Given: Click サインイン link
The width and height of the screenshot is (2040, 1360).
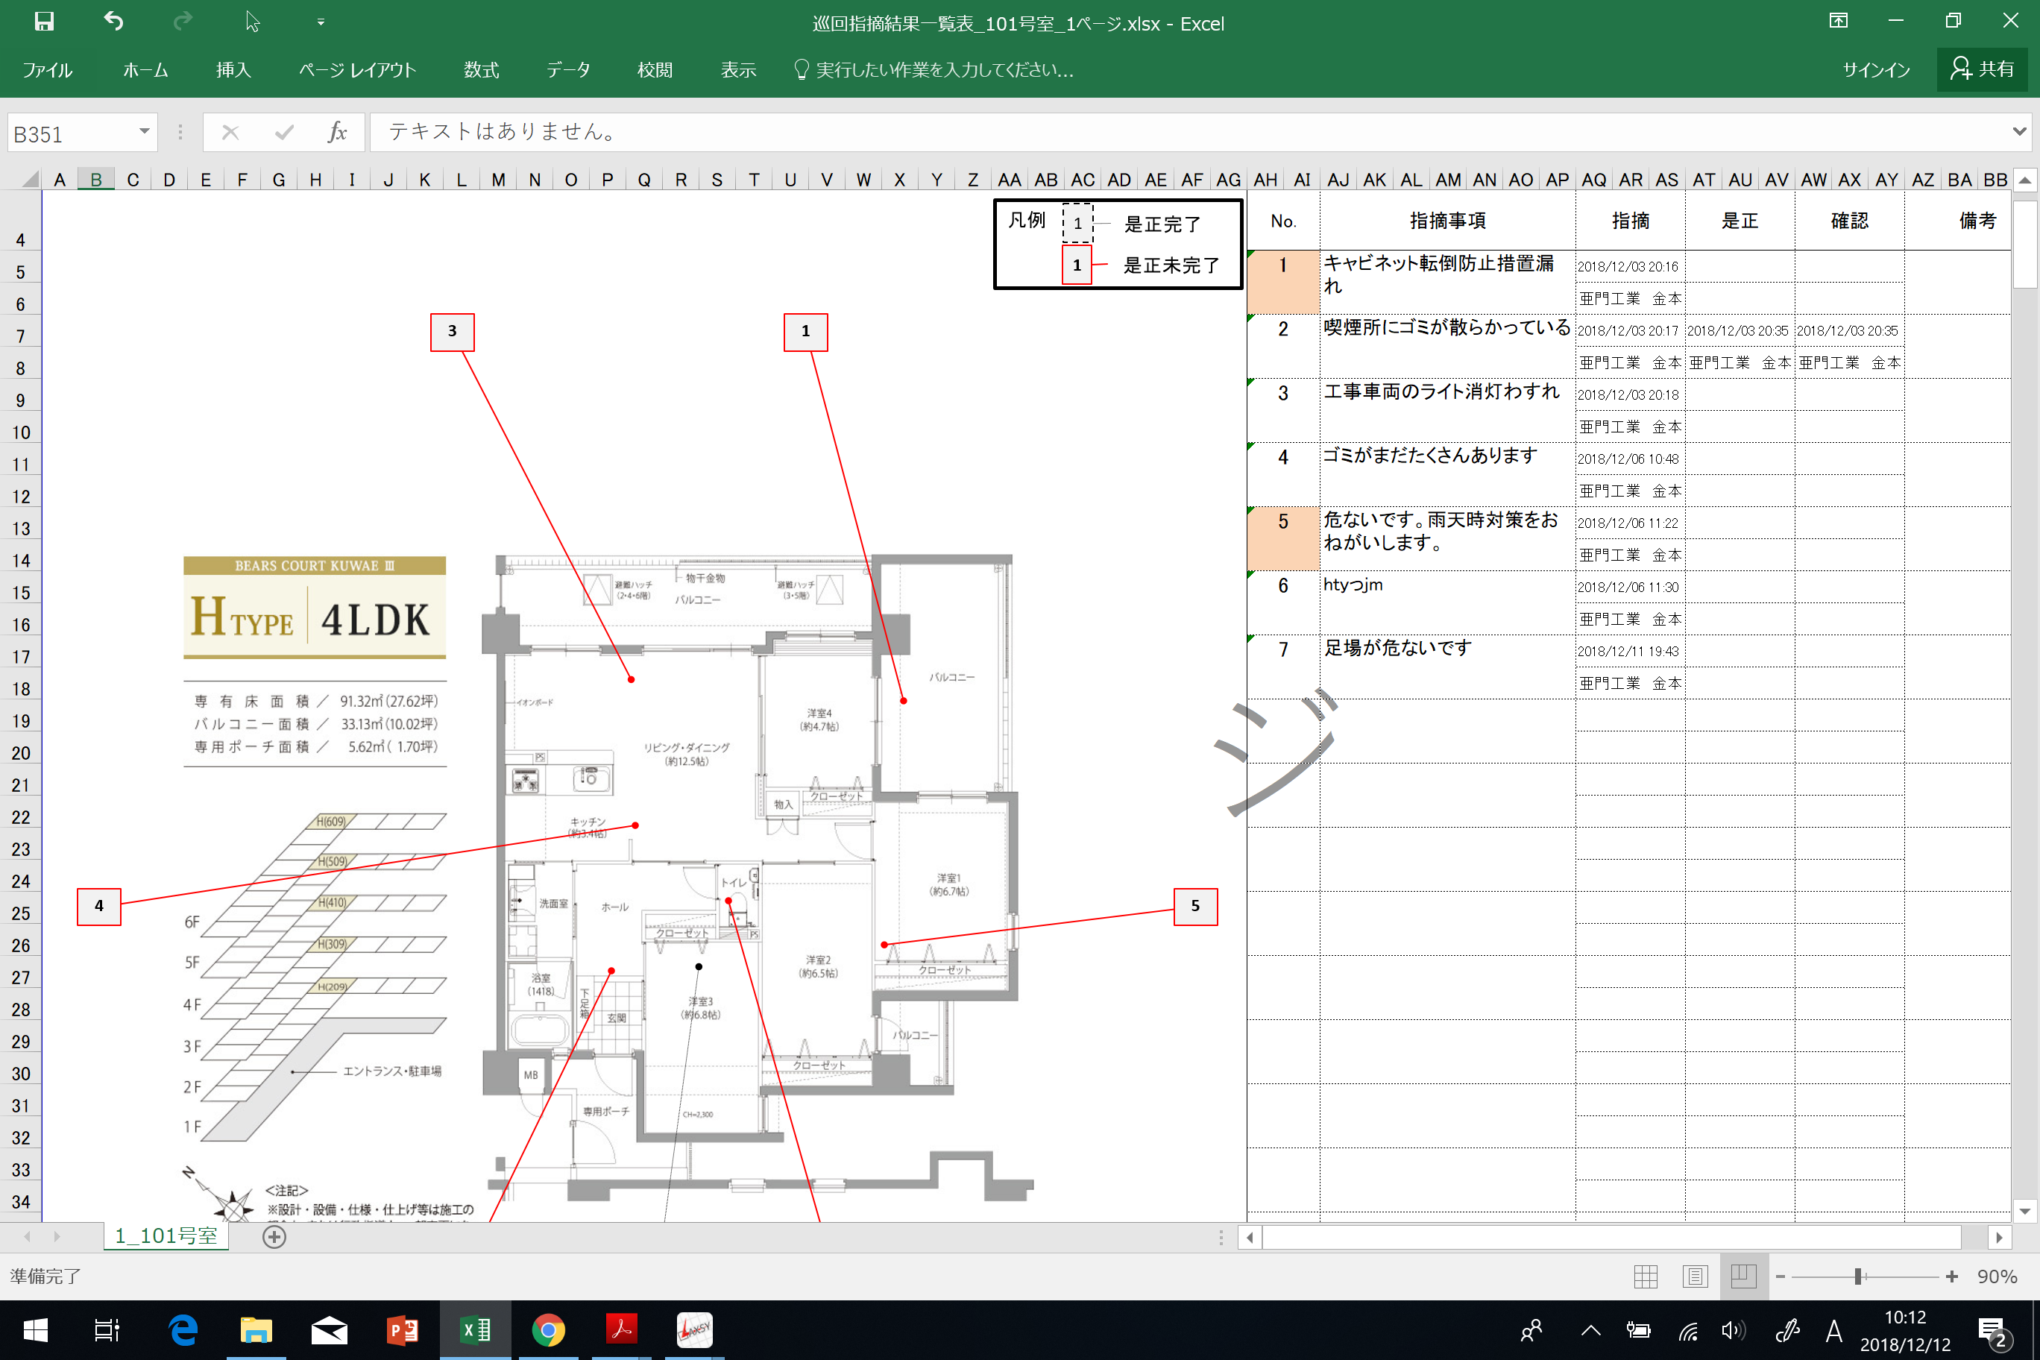Looking at the screenshot, I should pyautogui.click(x=1875, y=69).
